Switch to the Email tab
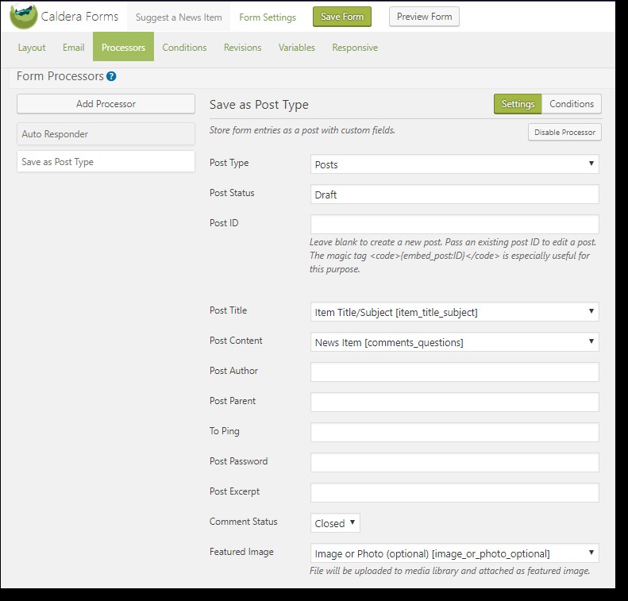The height and width of the screenshot is (601, 628). pos(73,48)
